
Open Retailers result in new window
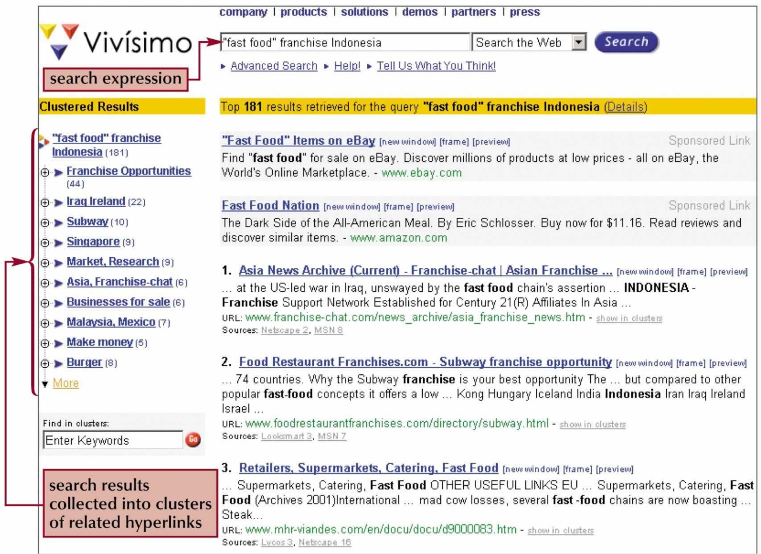(531, 469)
